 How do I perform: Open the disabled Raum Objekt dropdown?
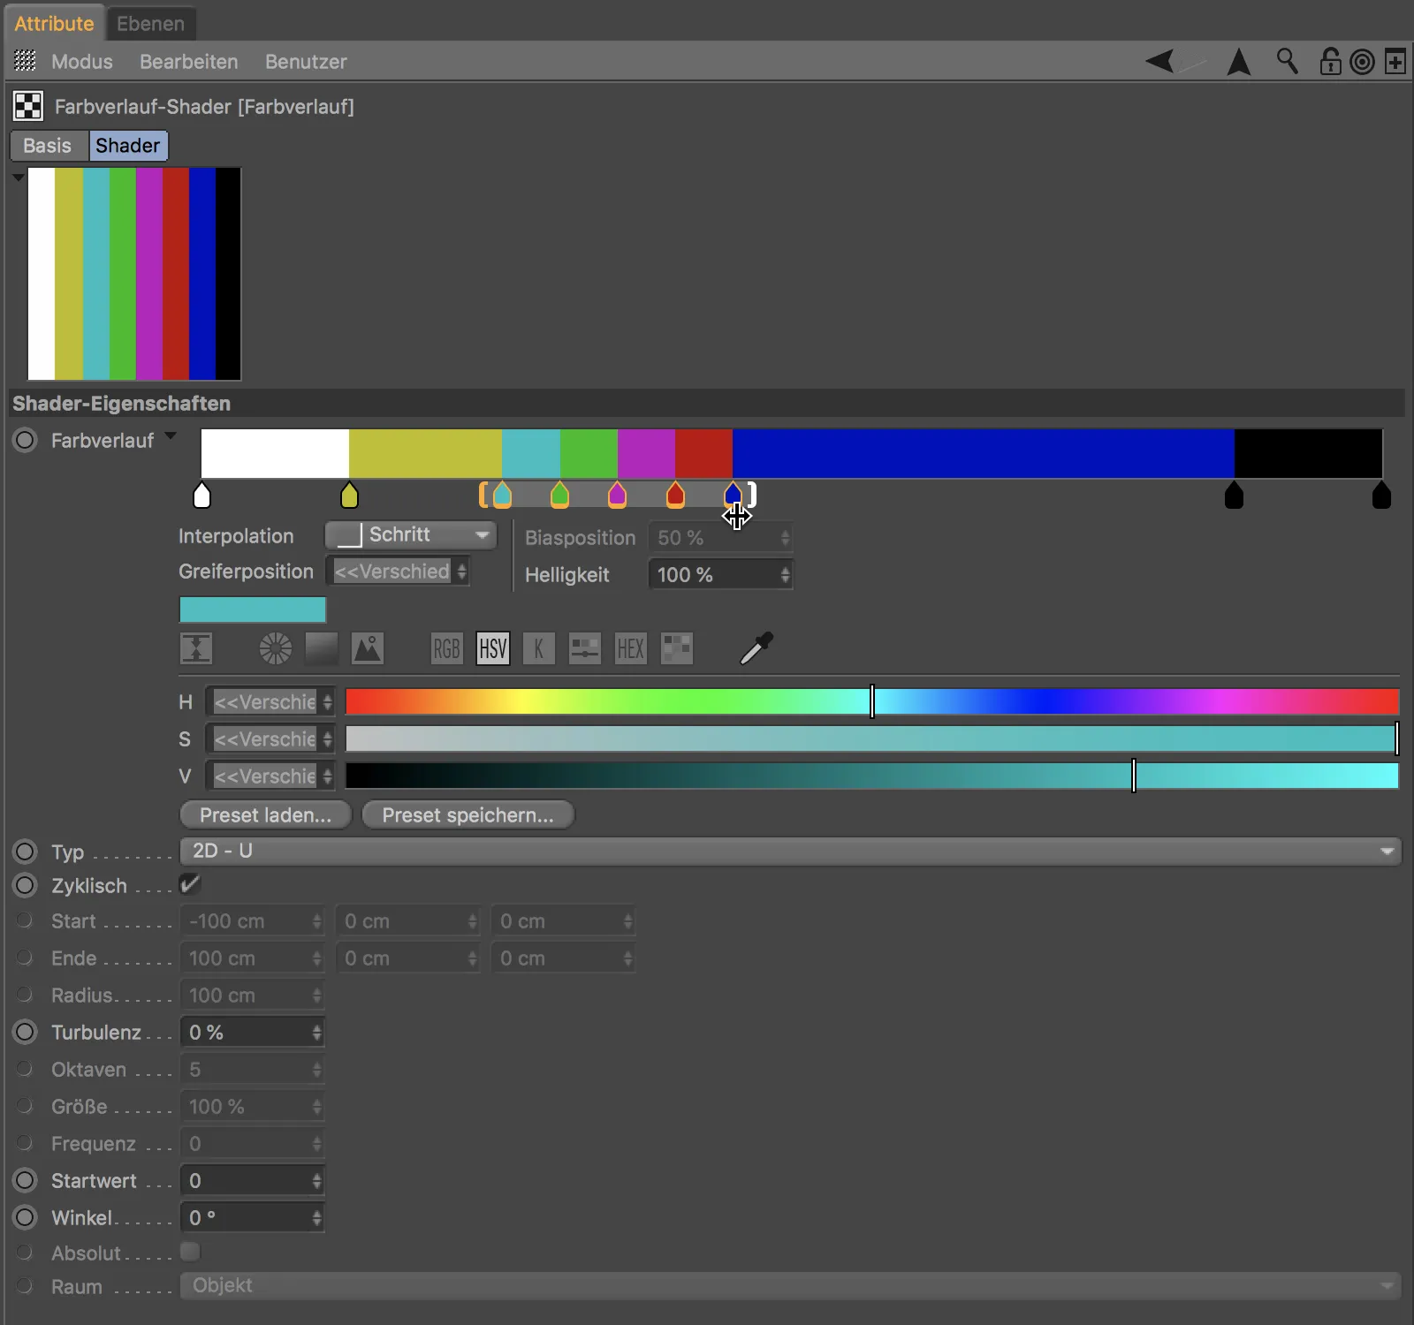click(x=790, y=1285)
